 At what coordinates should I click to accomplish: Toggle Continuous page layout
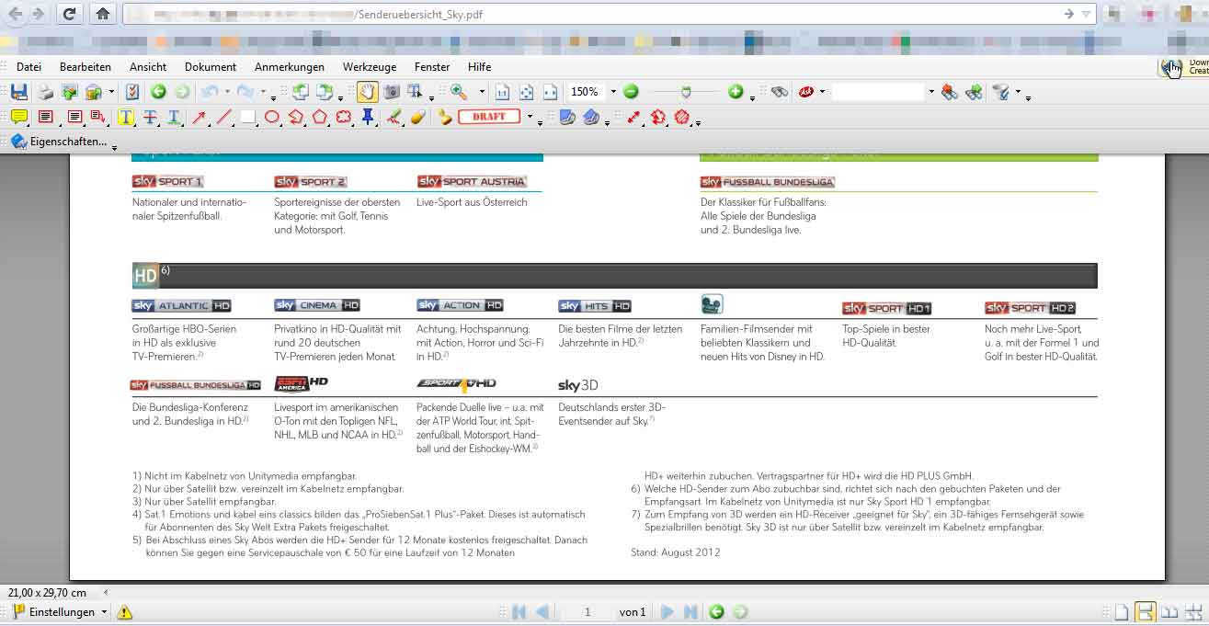(x=1145, y=612)
